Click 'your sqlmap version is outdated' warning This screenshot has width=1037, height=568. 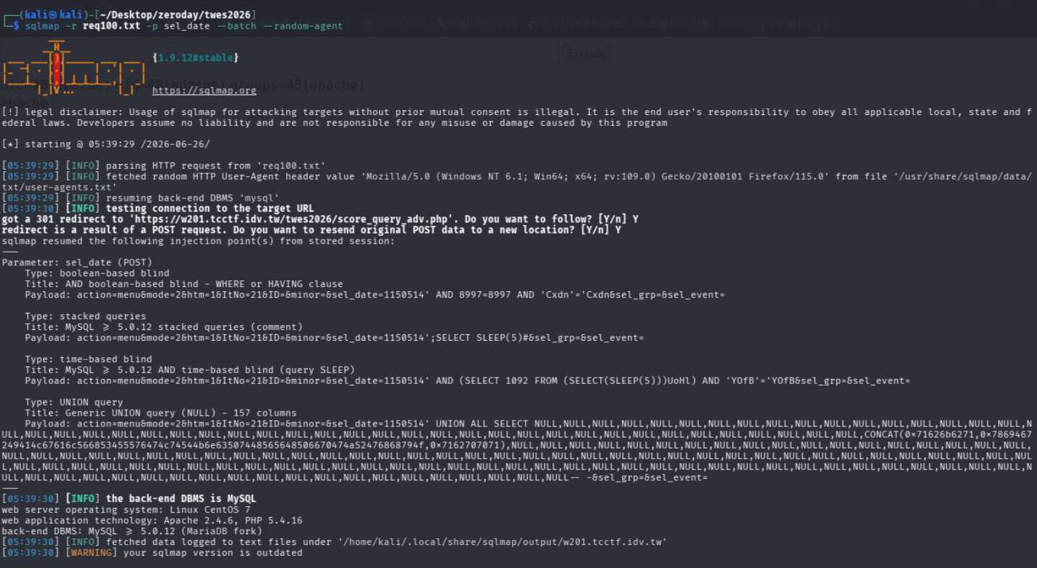click(213, 553)
